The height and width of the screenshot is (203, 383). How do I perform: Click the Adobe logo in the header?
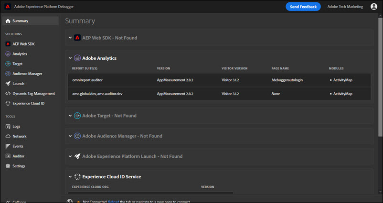pos(8,7)
